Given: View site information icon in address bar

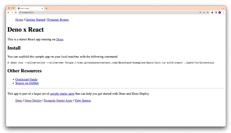Looking at the screenshot, I should (x=20, y=13).
